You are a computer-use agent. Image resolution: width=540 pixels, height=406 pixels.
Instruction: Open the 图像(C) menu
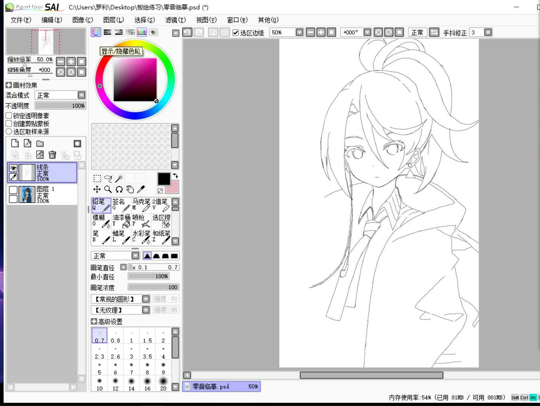pos(83,20)
